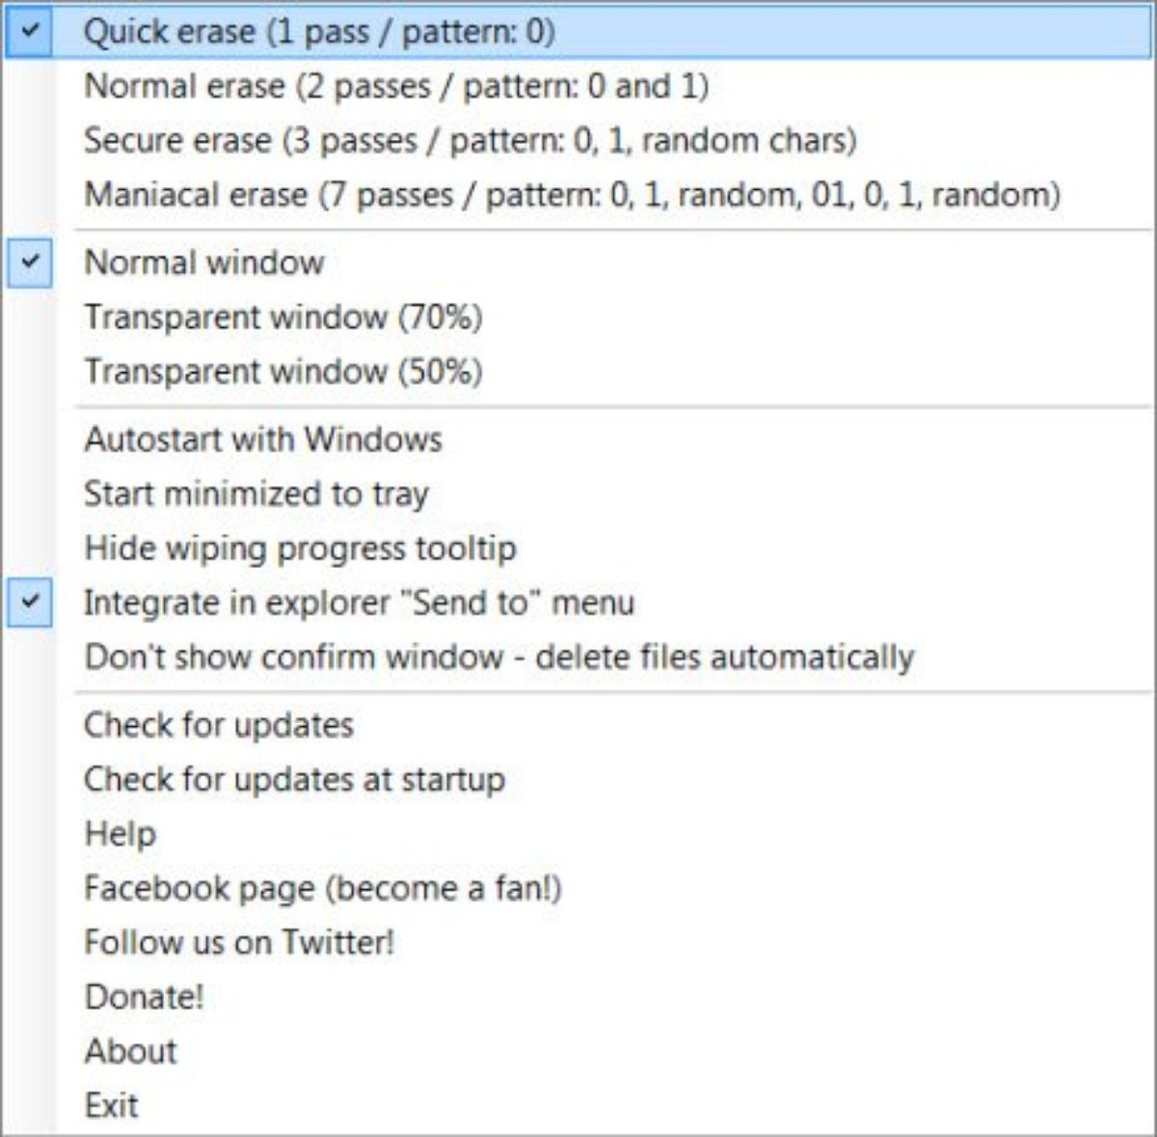Select Quick erase (1 pass) option

[x=318, y=32]
